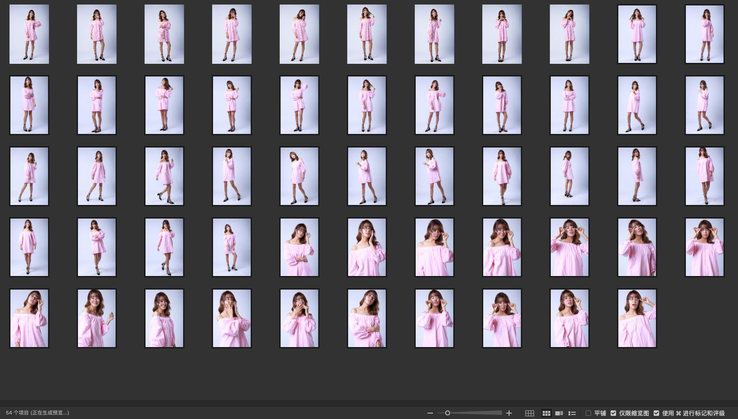Click the lock thumbnail grid icon
Screen dimensions: 738x419
click(529, 413)
